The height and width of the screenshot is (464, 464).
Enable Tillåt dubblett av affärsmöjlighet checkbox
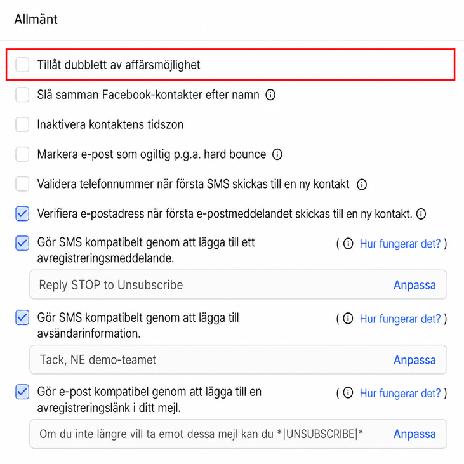(x=22, y=65)
